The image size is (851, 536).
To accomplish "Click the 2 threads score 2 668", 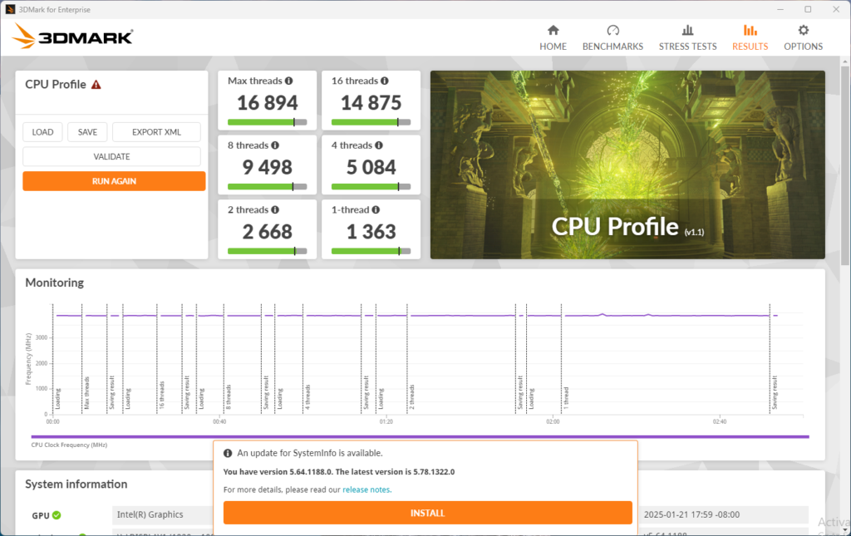I will (x=267, y=232).
